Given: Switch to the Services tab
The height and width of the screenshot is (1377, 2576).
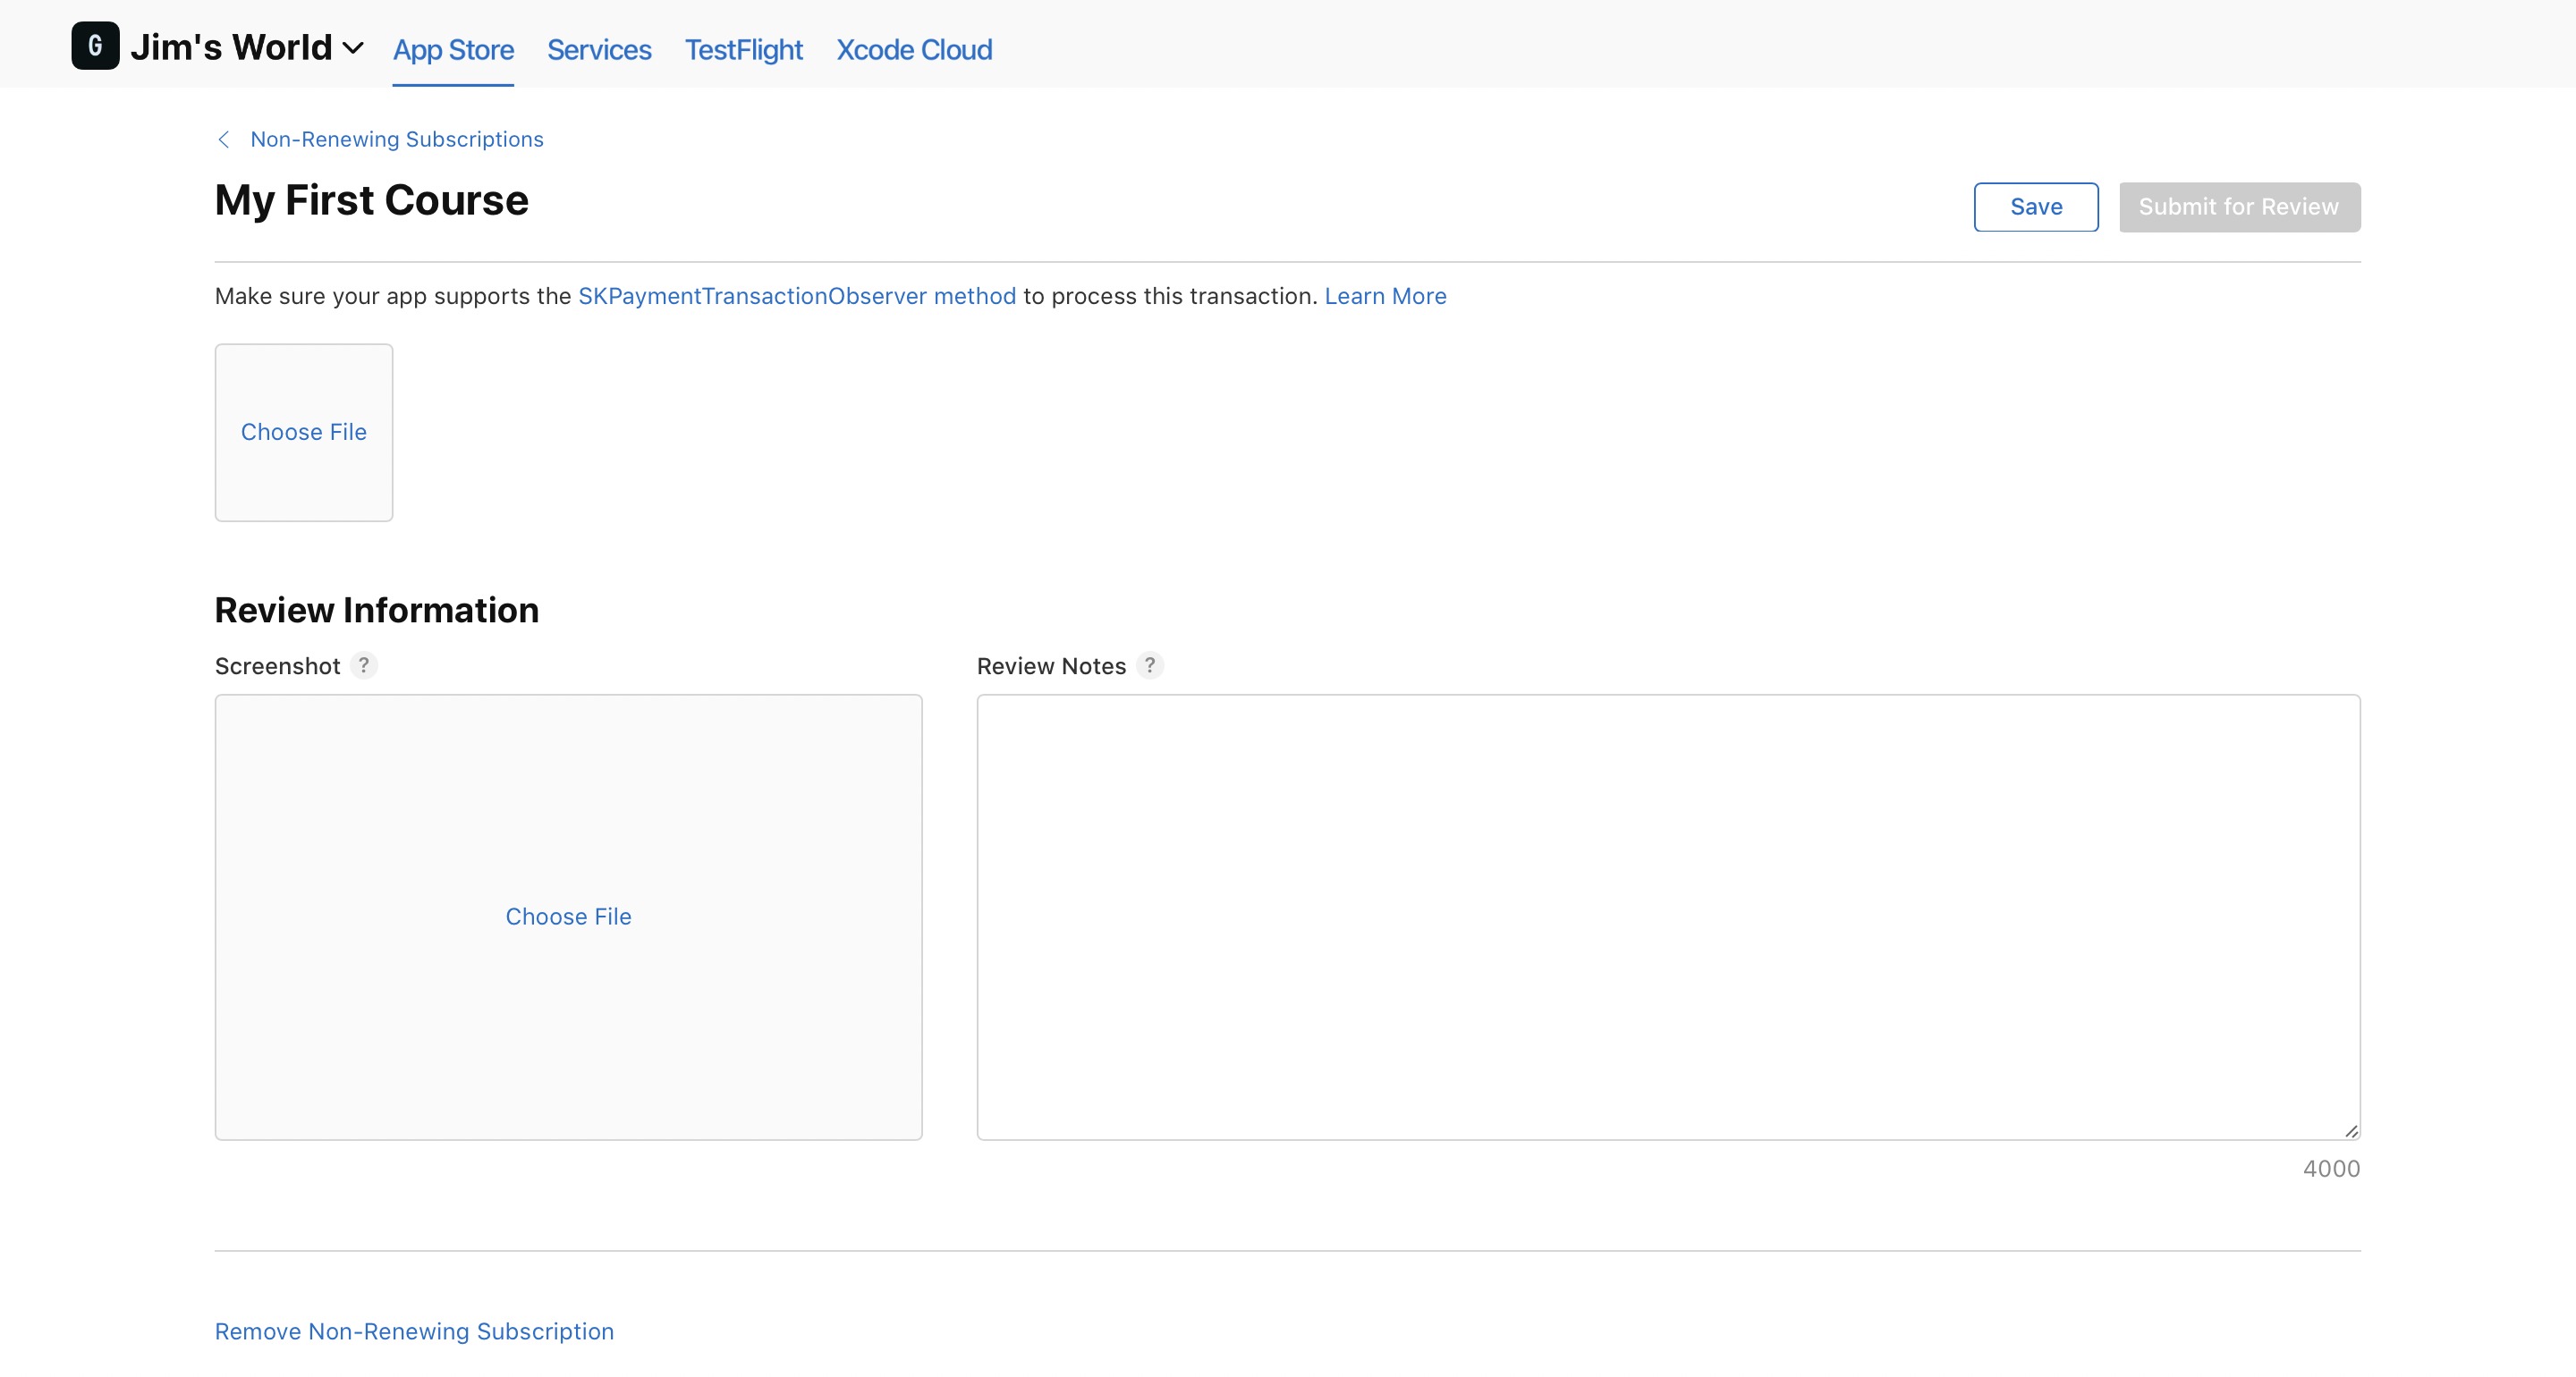Looking at the screenshot, I should pos(598,50).
